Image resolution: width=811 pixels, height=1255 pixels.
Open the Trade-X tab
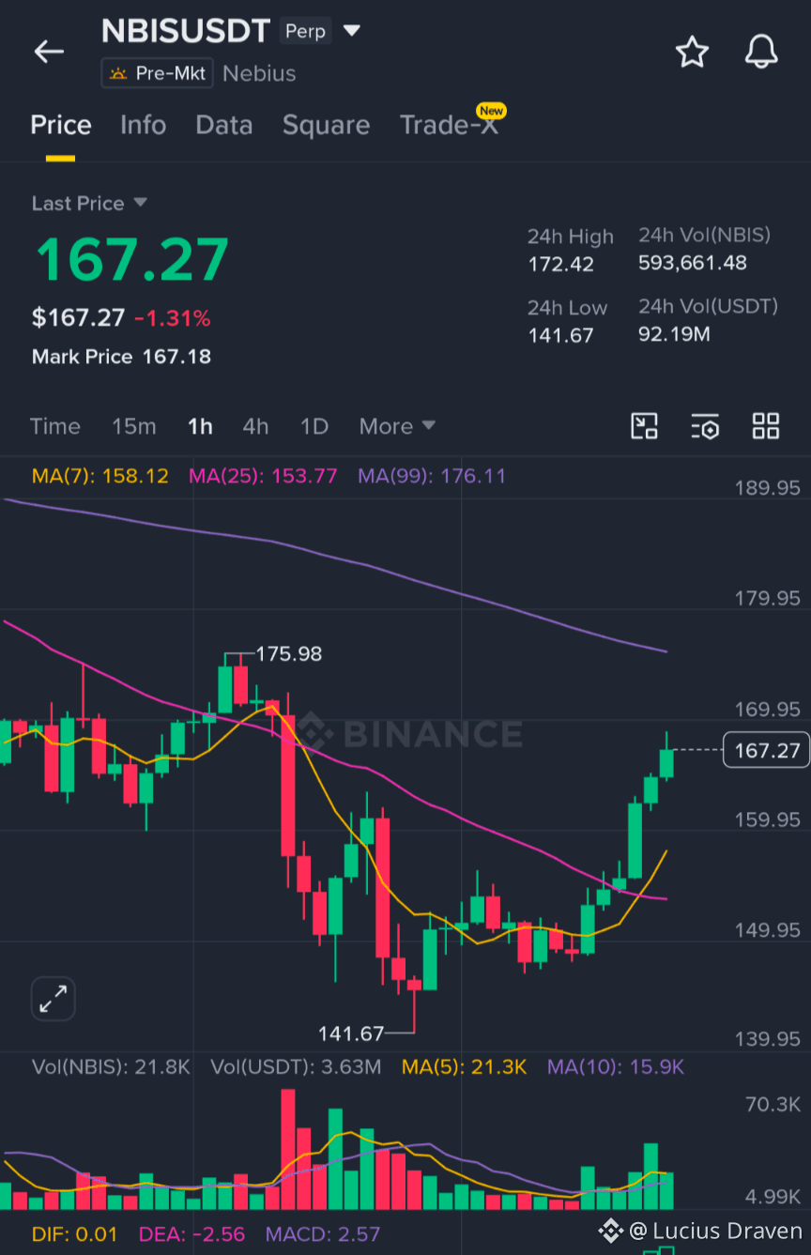click(449, 125)
